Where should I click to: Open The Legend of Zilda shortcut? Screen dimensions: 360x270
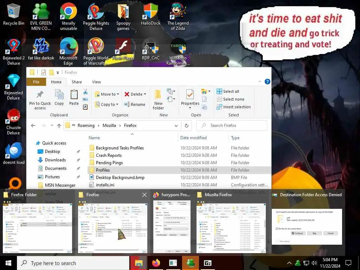point(178,17)
